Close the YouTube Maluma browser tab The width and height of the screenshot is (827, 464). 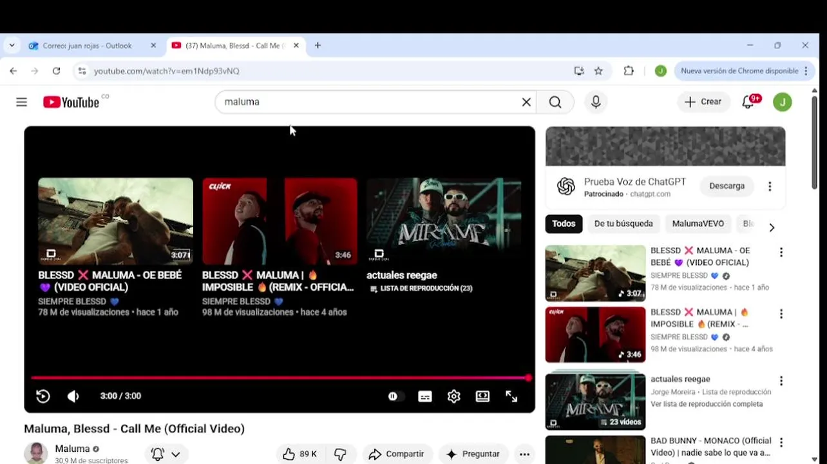296,46
